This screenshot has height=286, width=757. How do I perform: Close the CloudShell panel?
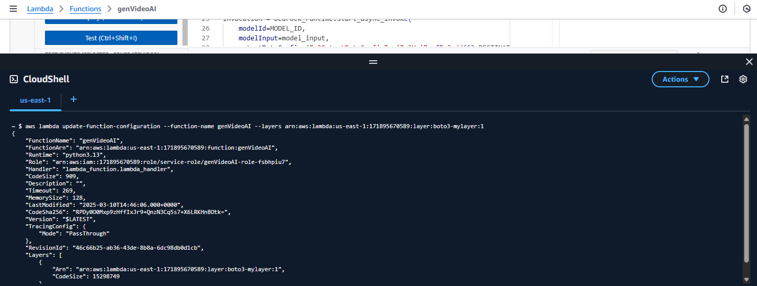click(749, 62)
